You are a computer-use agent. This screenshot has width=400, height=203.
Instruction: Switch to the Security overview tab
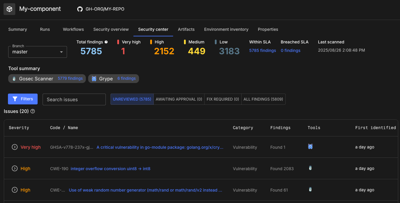(x=111, y=29)
